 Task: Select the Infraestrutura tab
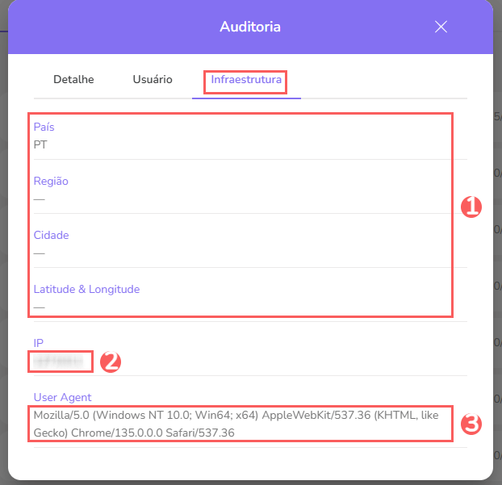246,80
